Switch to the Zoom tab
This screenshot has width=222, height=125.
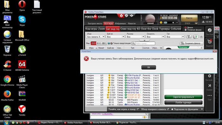101,29
